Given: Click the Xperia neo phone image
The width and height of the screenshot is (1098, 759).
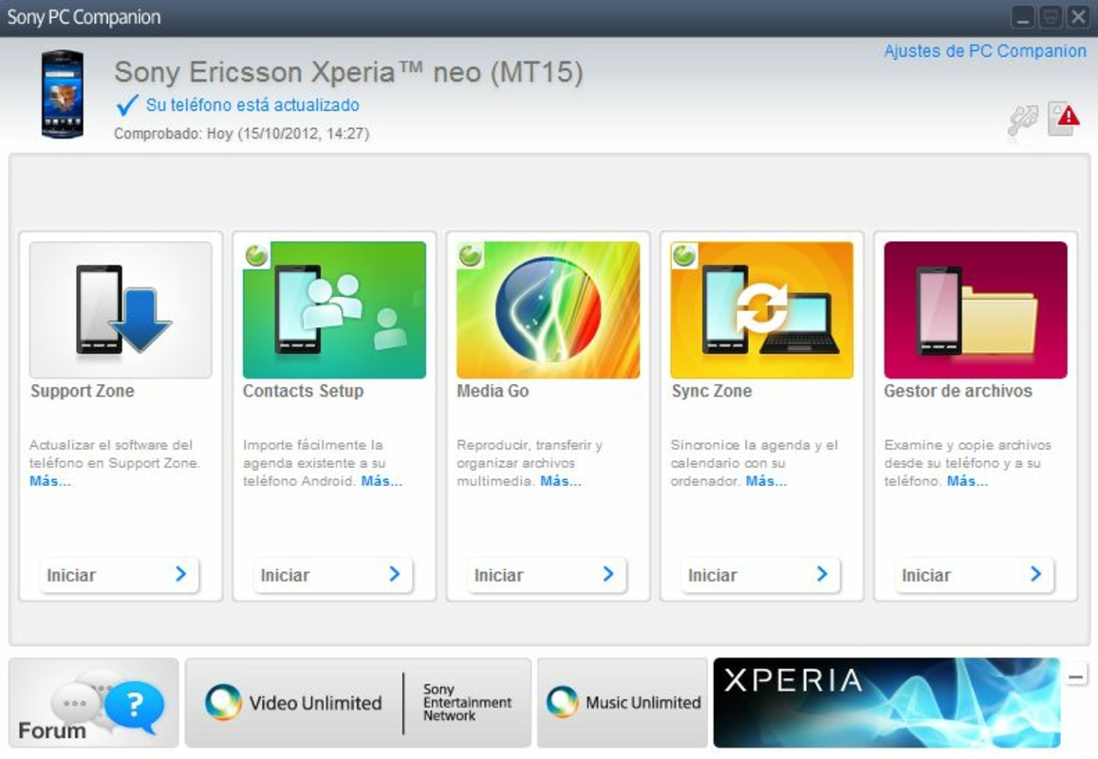Looking at the screenshot, I should (x=63, y=95).
